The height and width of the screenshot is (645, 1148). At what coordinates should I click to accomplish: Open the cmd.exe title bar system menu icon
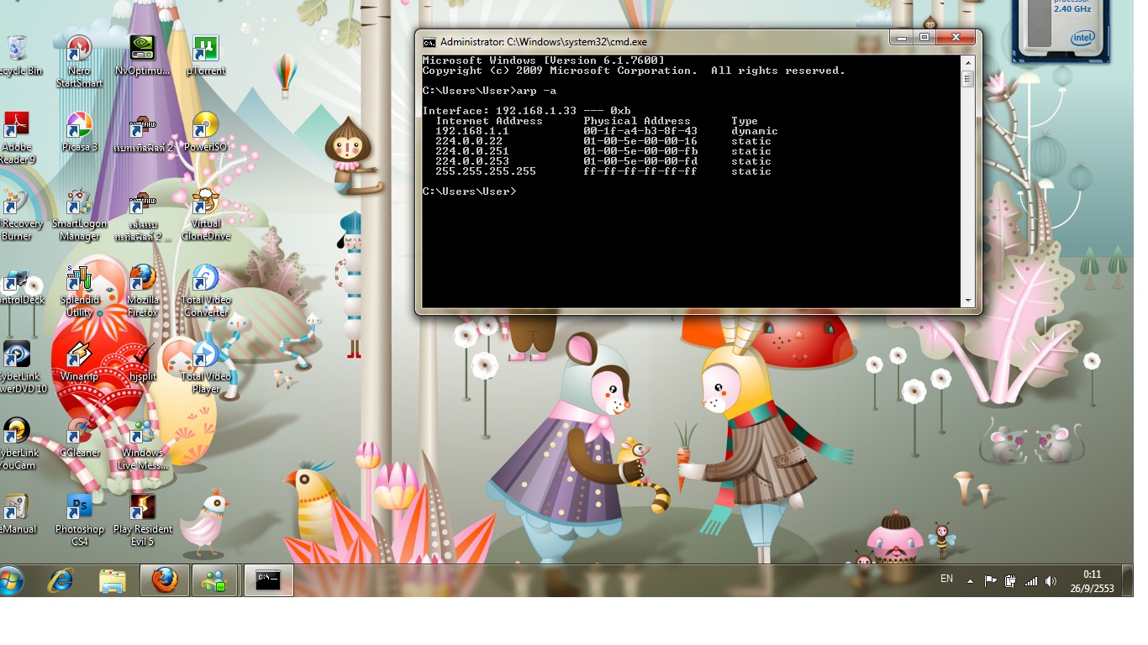click(429, 42)
